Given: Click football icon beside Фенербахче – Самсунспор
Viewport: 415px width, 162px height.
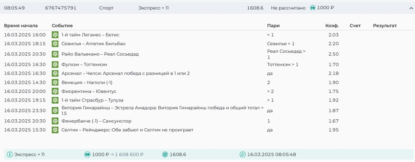Looking at the screenshot, I should click(55, 121).
